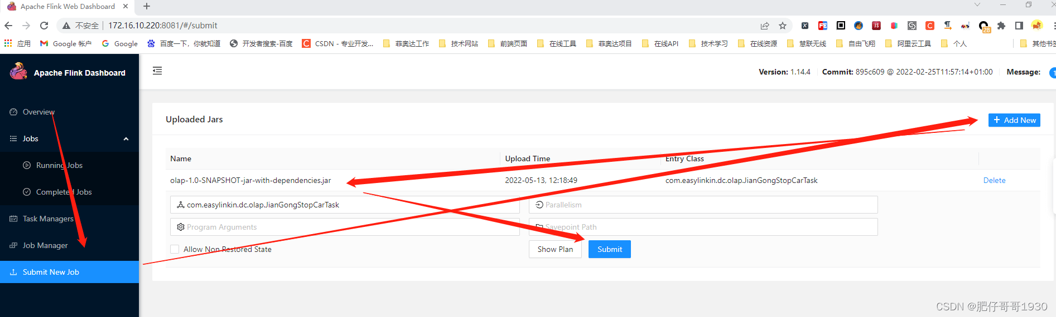Screen dimensions: 1056x317
Task: Open the X extension icon
Action: click(805, 26)
